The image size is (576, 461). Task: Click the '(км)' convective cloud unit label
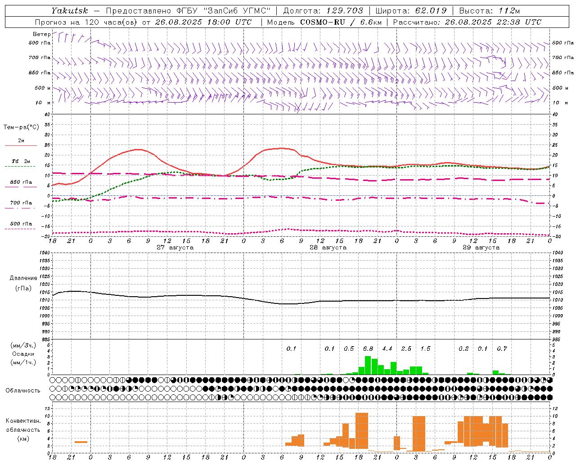[23, 438]
